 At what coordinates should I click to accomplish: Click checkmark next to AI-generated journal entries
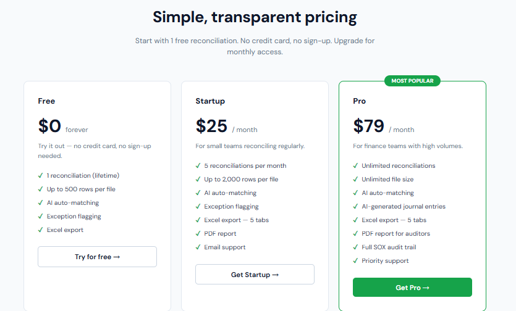point(355,207)
